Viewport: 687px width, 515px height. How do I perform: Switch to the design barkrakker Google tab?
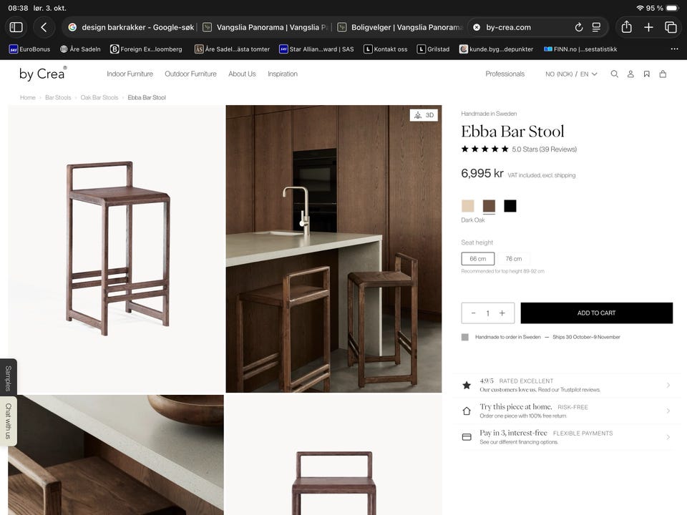tap(130, 27)
